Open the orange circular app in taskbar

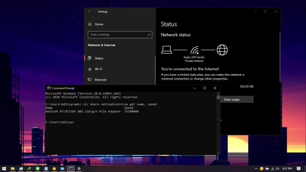pos(54,169)
